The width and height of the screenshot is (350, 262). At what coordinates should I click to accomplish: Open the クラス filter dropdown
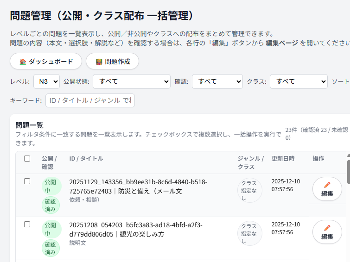coord(299,81)
